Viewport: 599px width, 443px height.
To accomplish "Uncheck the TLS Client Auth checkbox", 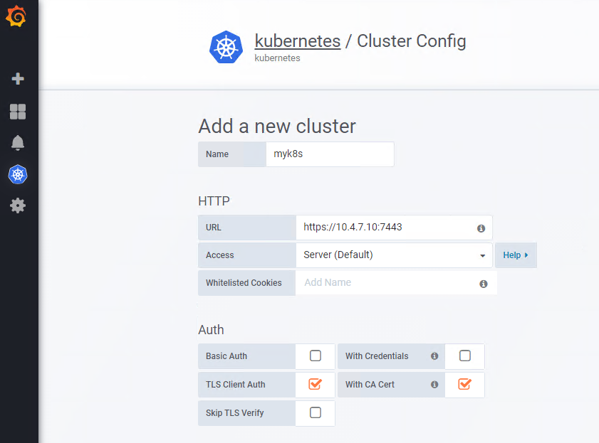I will tap(315, 384).
